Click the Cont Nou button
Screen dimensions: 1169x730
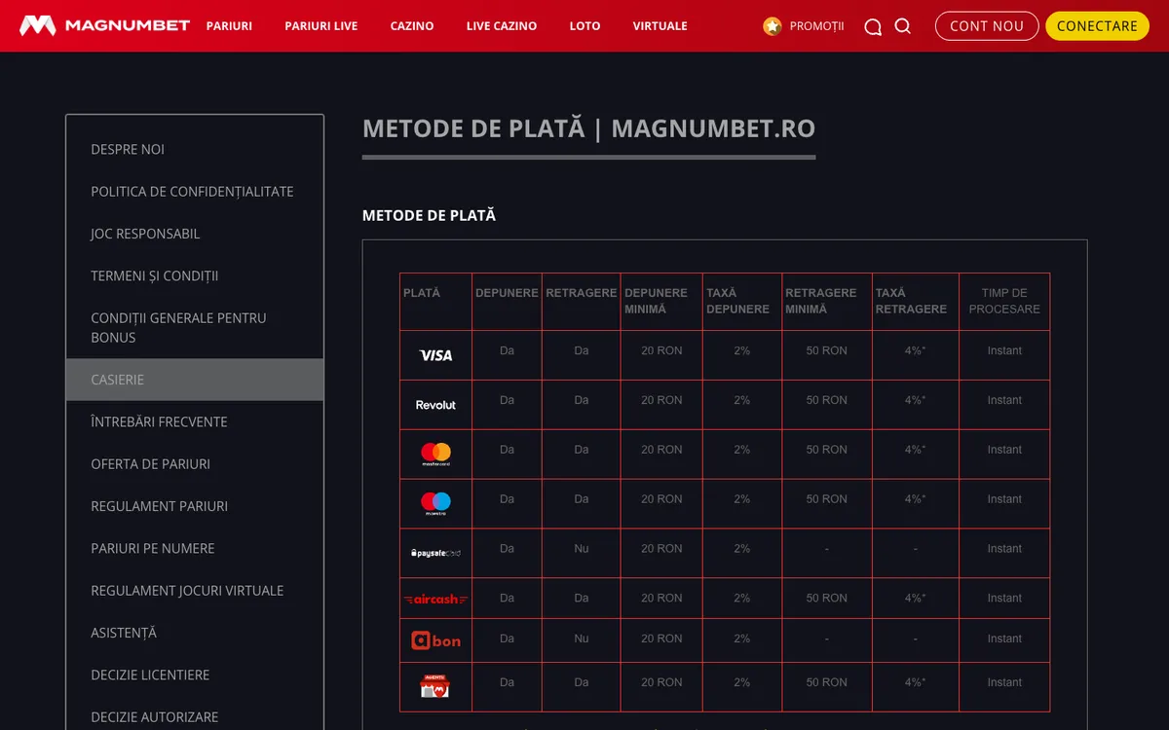(x=987, y=26)
